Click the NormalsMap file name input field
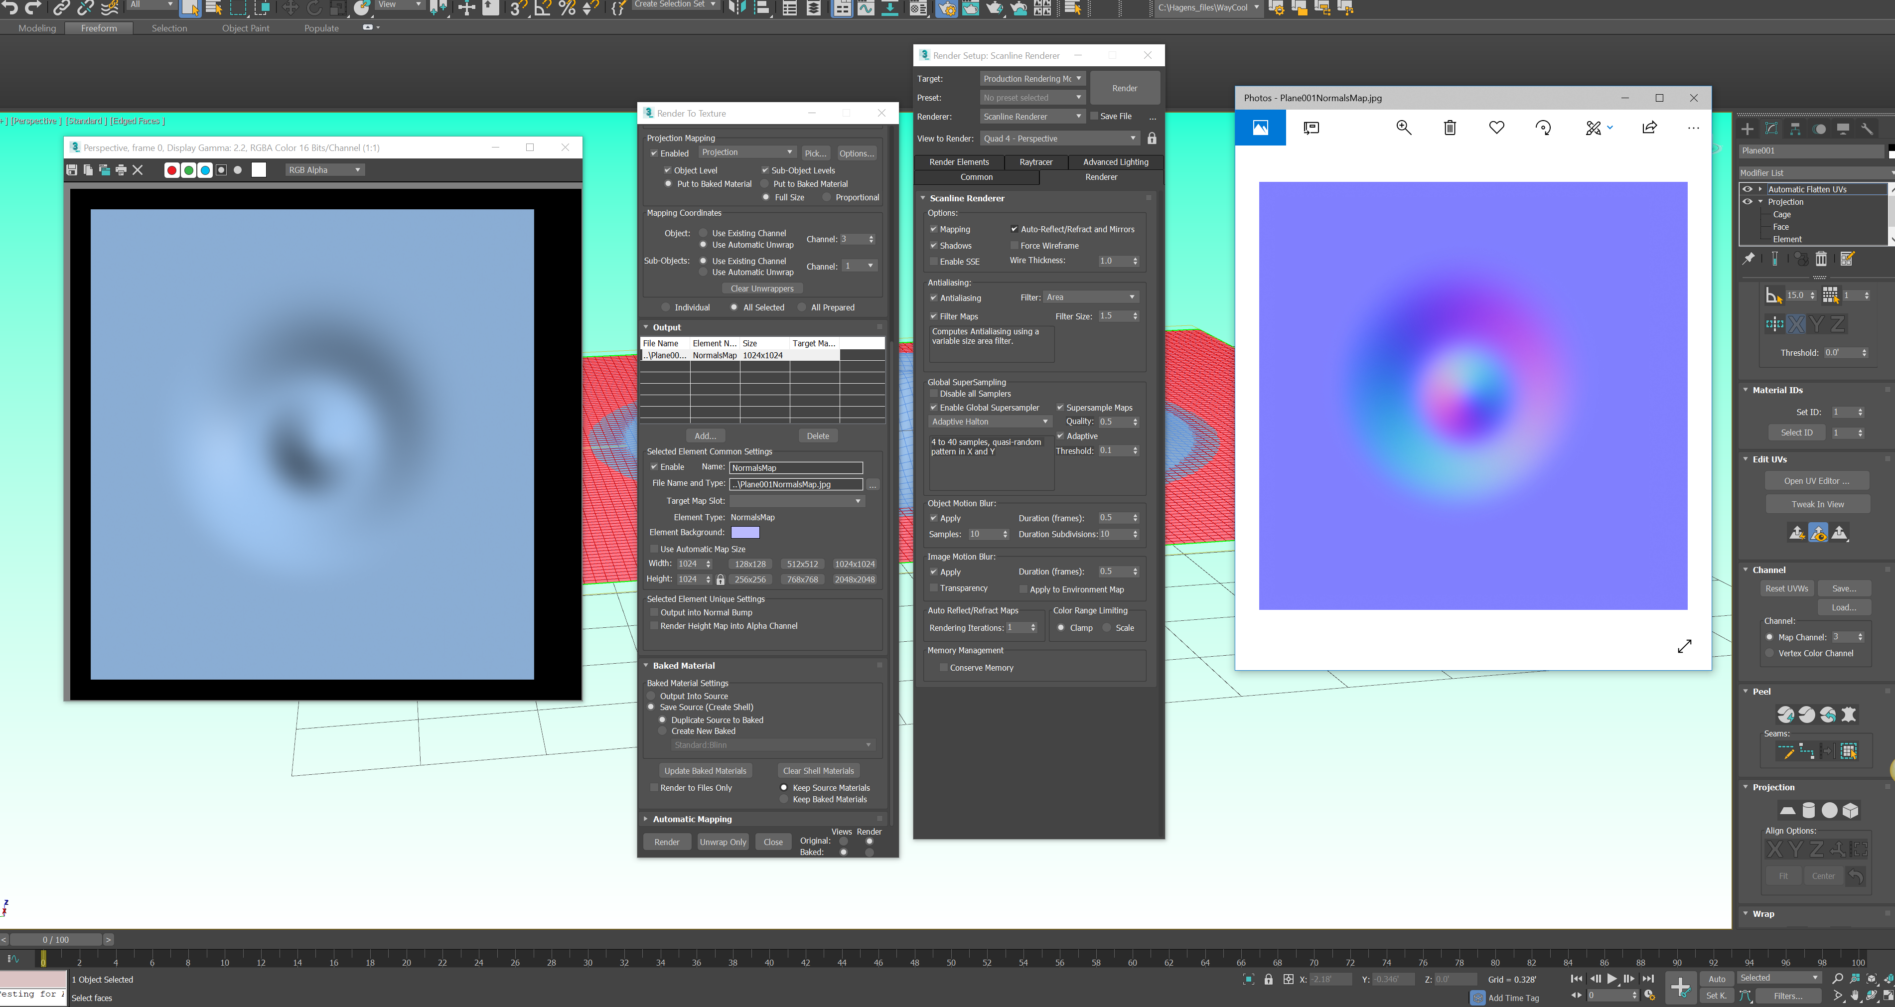The width and height of the screenshot is (1895, 1007). pos(796,467)
